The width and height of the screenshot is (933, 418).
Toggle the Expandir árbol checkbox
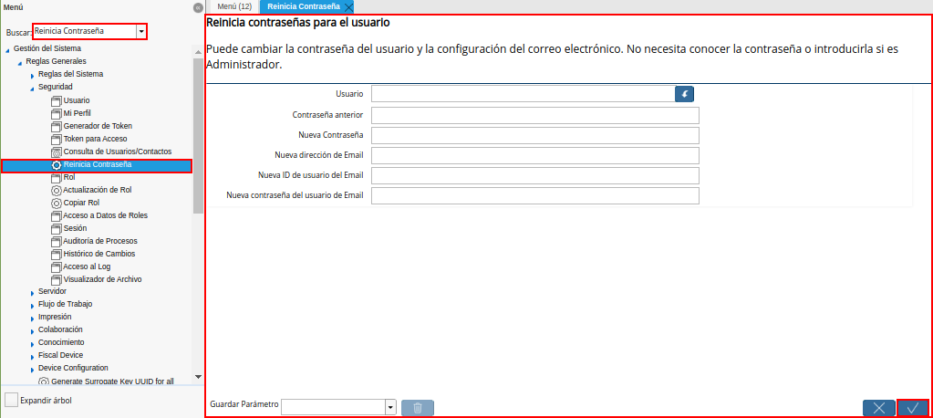point(11,400)
